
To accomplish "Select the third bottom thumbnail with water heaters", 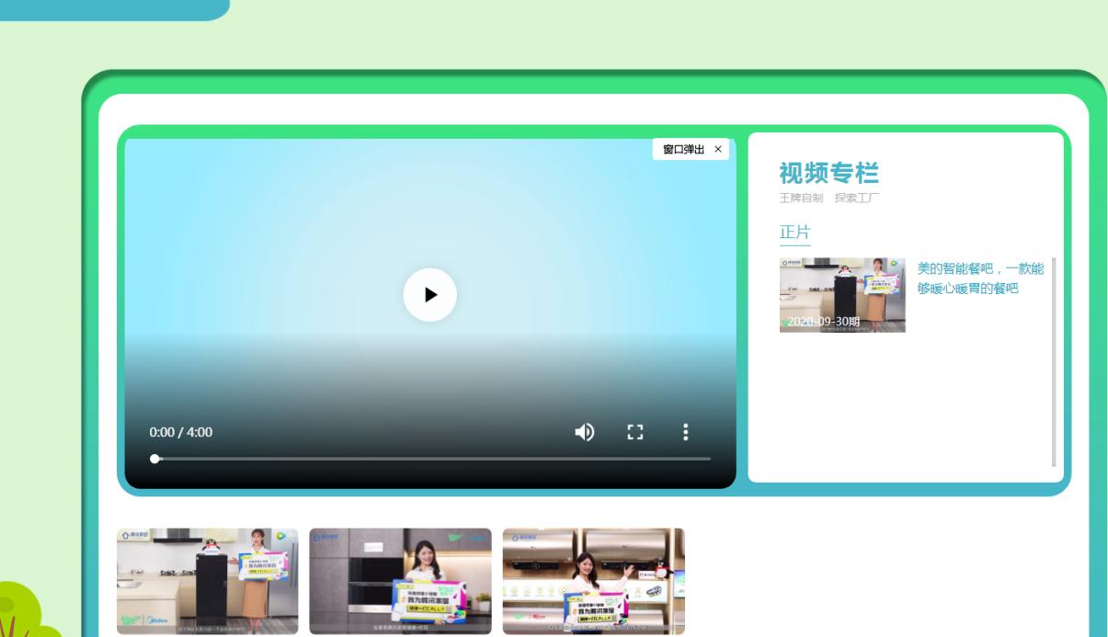I will pos(593,581).
